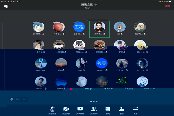The width and height of the screenshot is (174, 116).
Task: Select the blue rabbit avatar S3221300...
Action: (41, 63)
